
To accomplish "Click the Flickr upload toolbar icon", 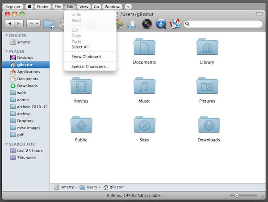I will (x=132, y=23).
